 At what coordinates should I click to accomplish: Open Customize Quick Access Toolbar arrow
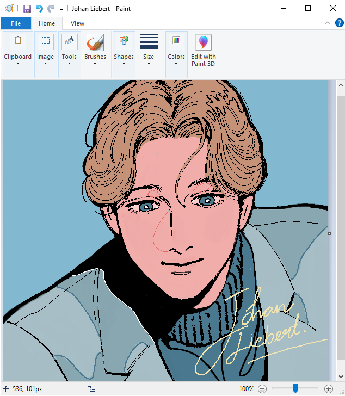pyautogui.click(x=61, y=9)
